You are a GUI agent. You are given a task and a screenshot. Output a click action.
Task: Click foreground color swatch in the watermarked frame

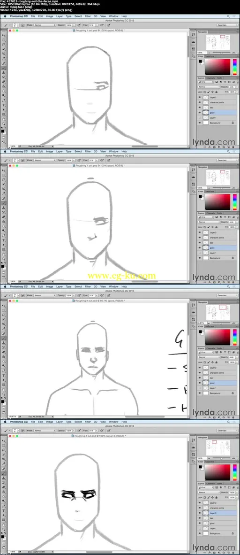[x=2, y=266]
